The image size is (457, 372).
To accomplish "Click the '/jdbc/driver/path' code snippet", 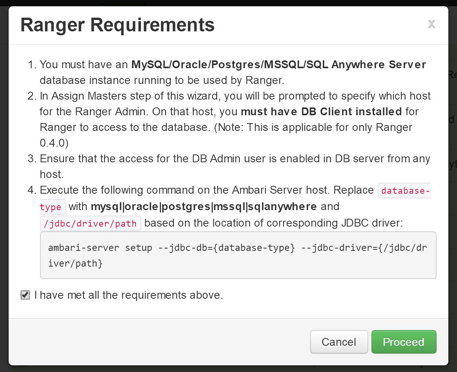I will [x=90, y=223].
